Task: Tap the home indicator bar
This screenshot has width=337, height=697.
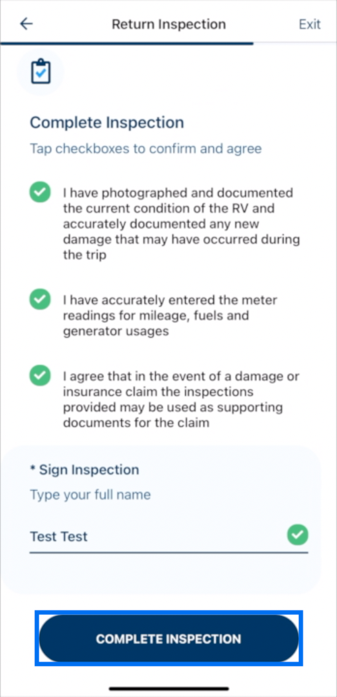Action: pos(169,689)
